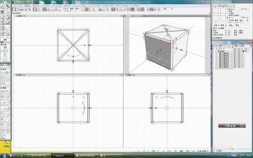
Task: Select the 視点&注視点 radio button
Action: coord(228,15)
